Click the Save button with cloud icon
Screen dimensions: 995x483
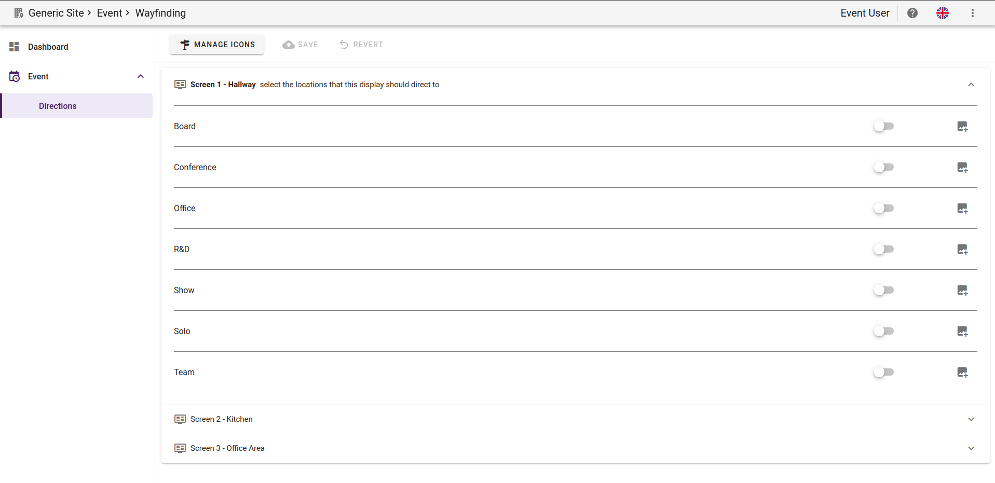point(301,45)
